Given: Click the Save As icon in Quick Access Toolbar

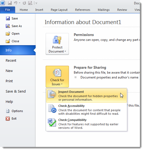Looking at the screenshot, I should [x=30, y=3].
